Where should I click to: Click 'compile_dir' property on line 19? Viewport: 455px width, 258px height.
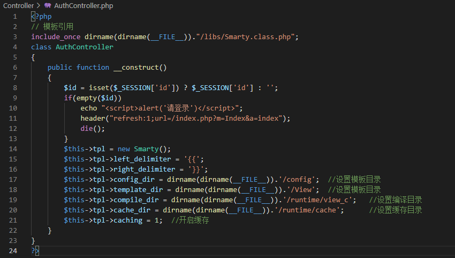(x=136, y=200)
